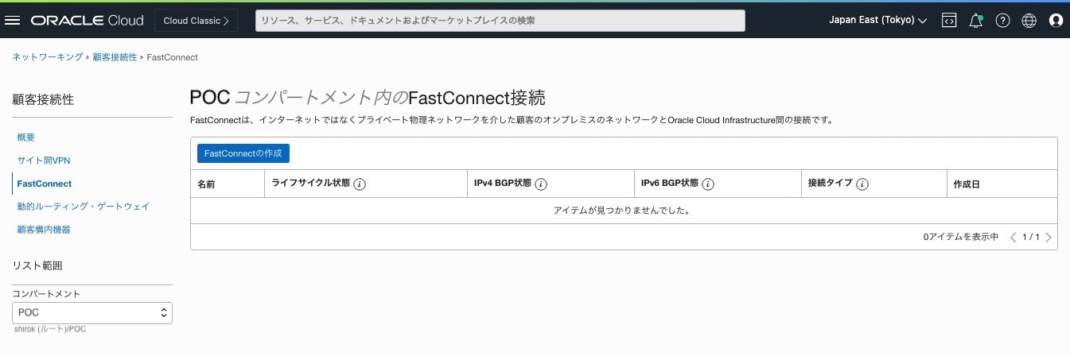Click the 接続タイプ column header text

[830, 184]
